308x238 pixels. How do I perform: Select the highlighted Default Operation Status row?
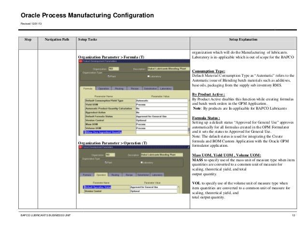click(x=98, y=187)
